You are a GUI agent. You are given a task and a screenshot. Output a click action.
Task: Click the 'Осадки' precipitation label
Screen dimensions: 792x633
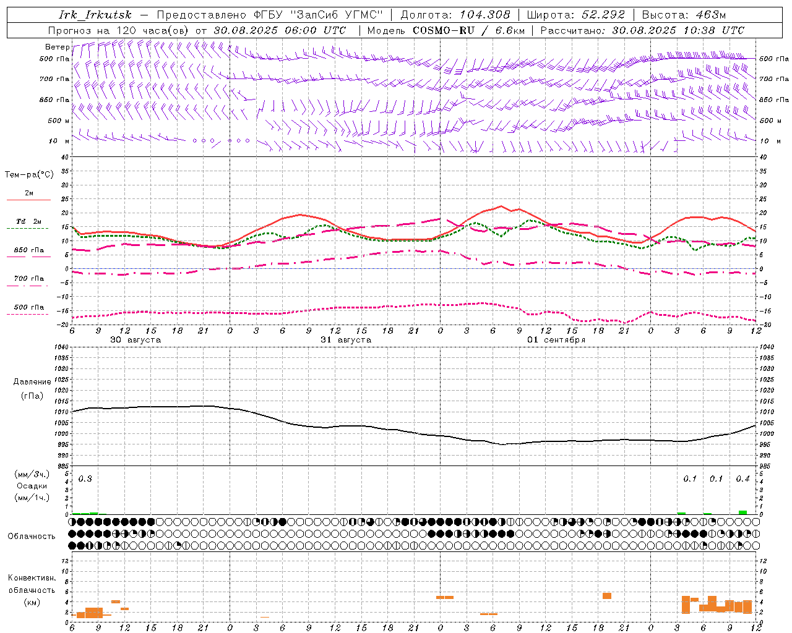pos(32,486)
